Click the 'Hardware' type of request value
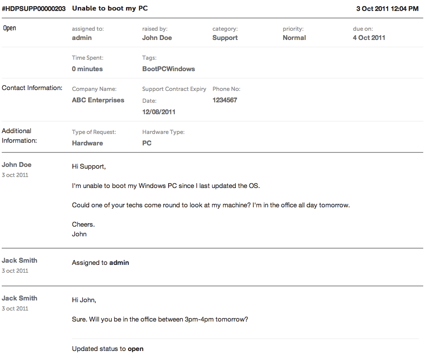This screenshot has height=358, width=425. pos(87,143)
